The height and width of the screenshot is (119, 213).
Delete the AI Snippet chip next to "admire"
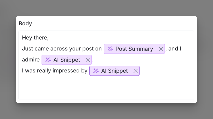88,60
